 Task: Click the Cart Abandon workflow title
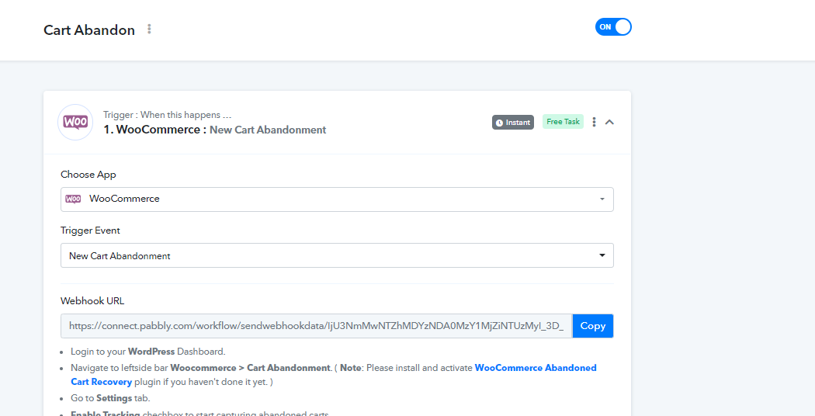(89, 29)
